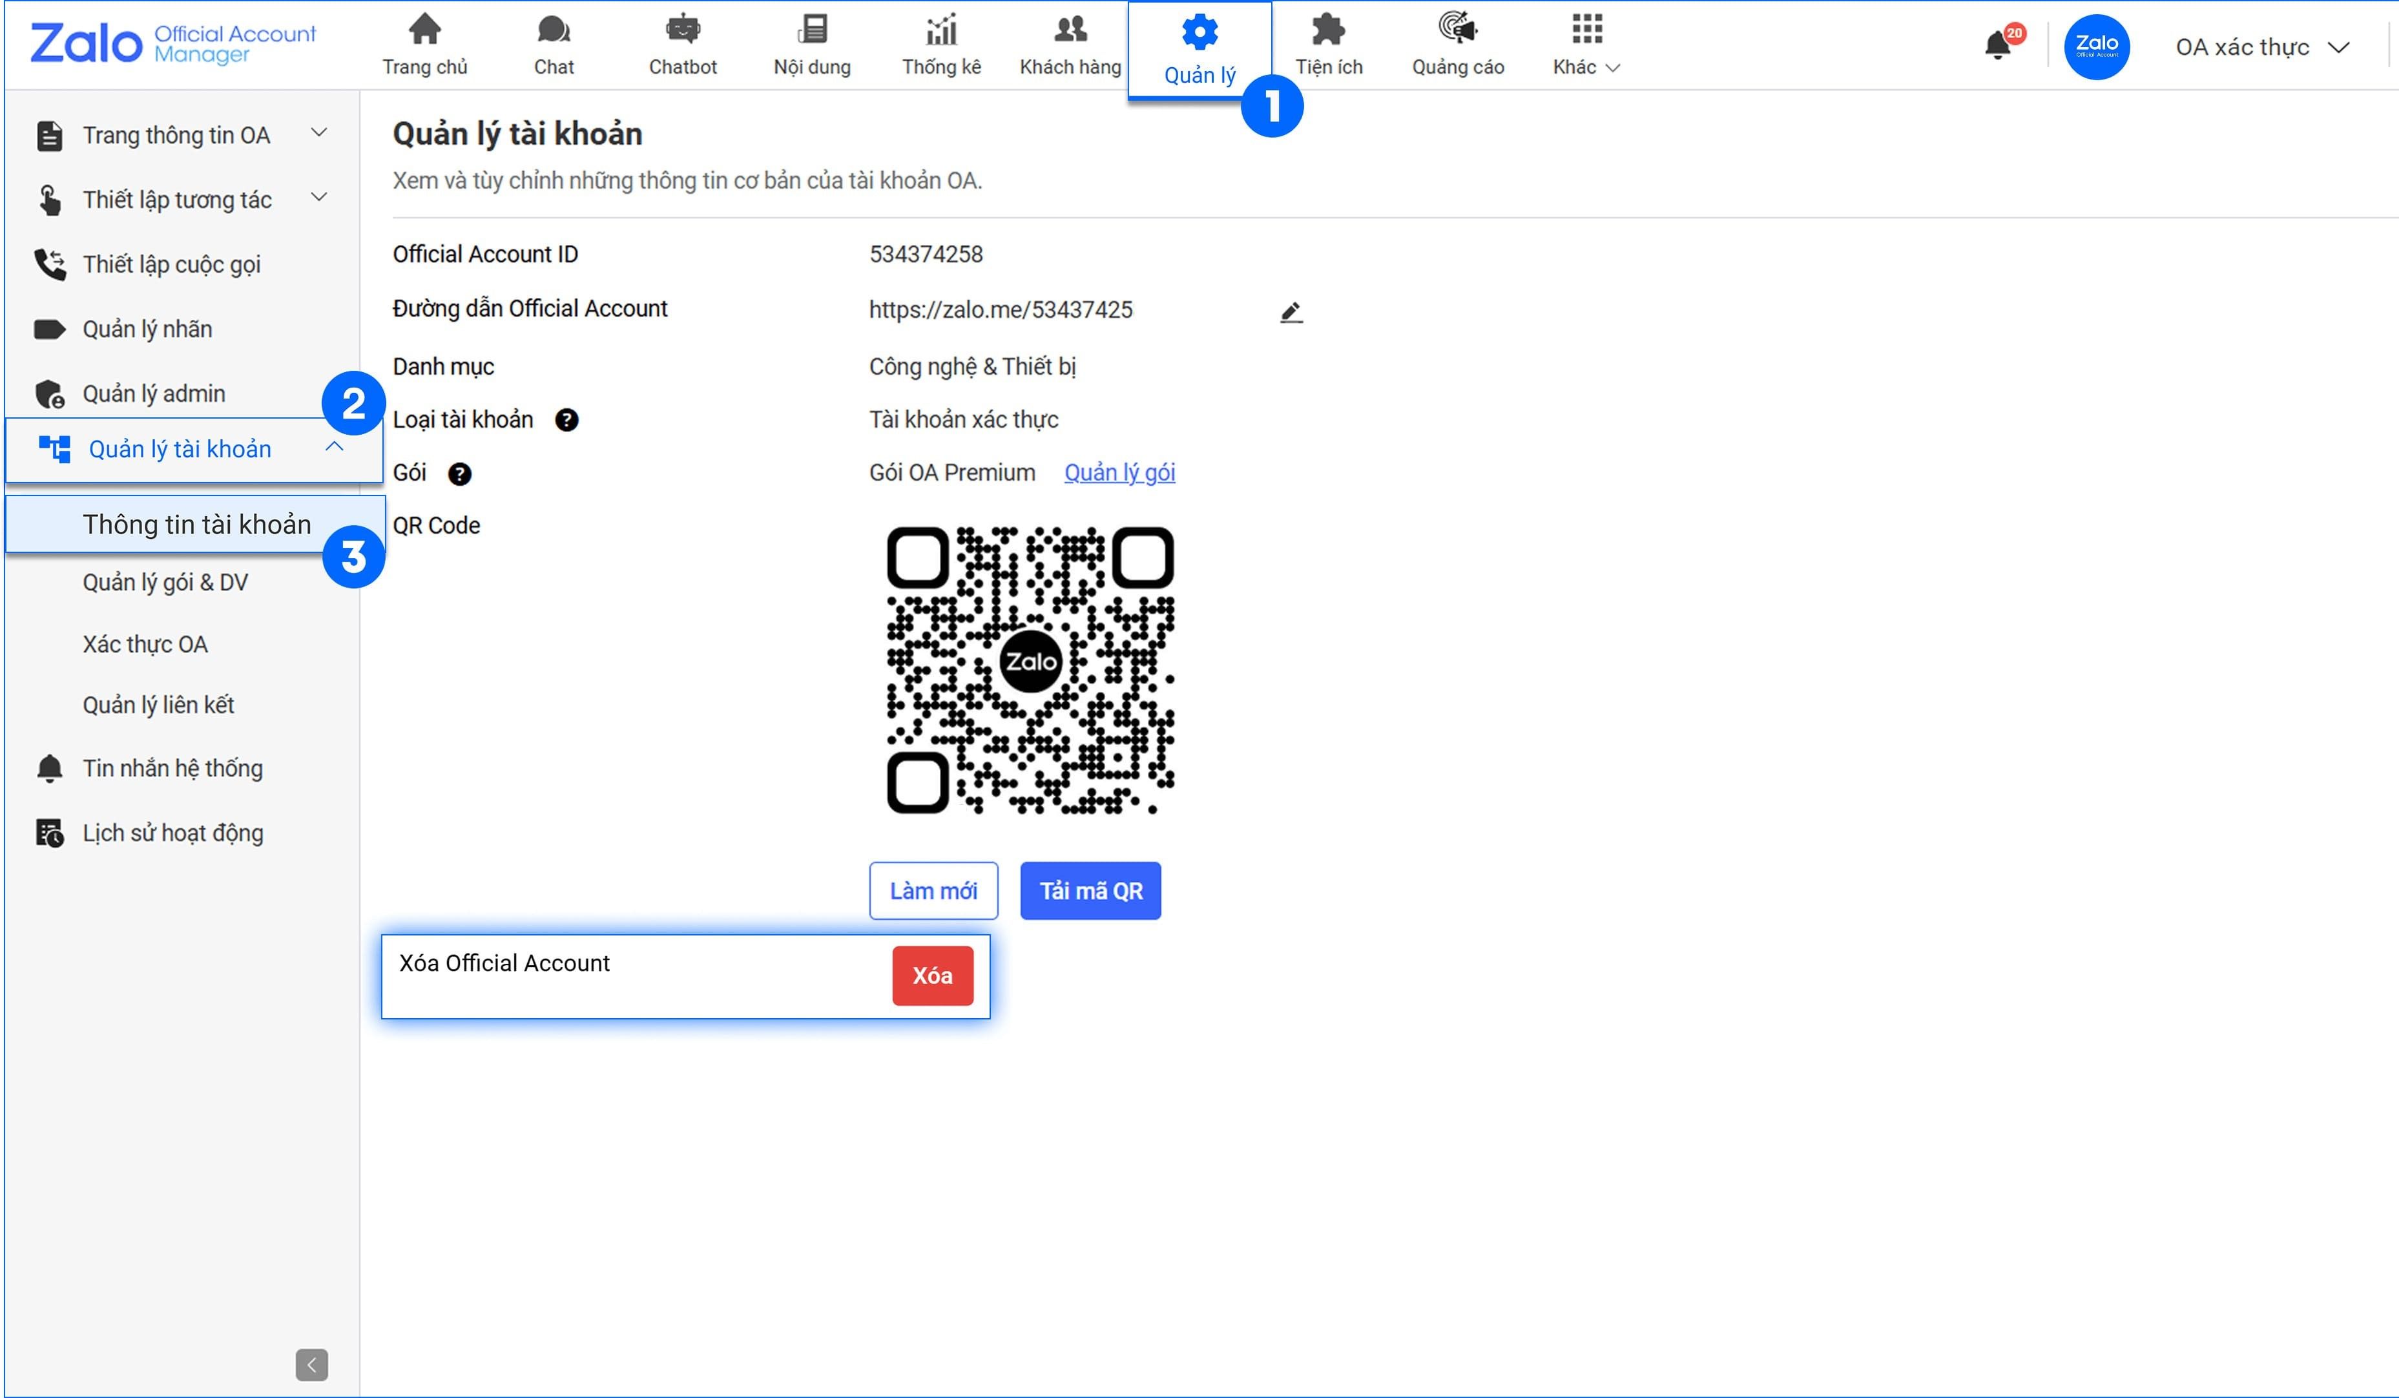Click the Quản lý gear icon
Viewport: 2399px width, 1398px height.
(x=1199, y=32)
